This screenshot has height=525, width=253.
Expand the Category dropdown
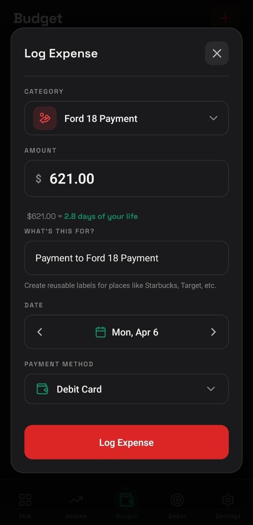tap(213, 118)
